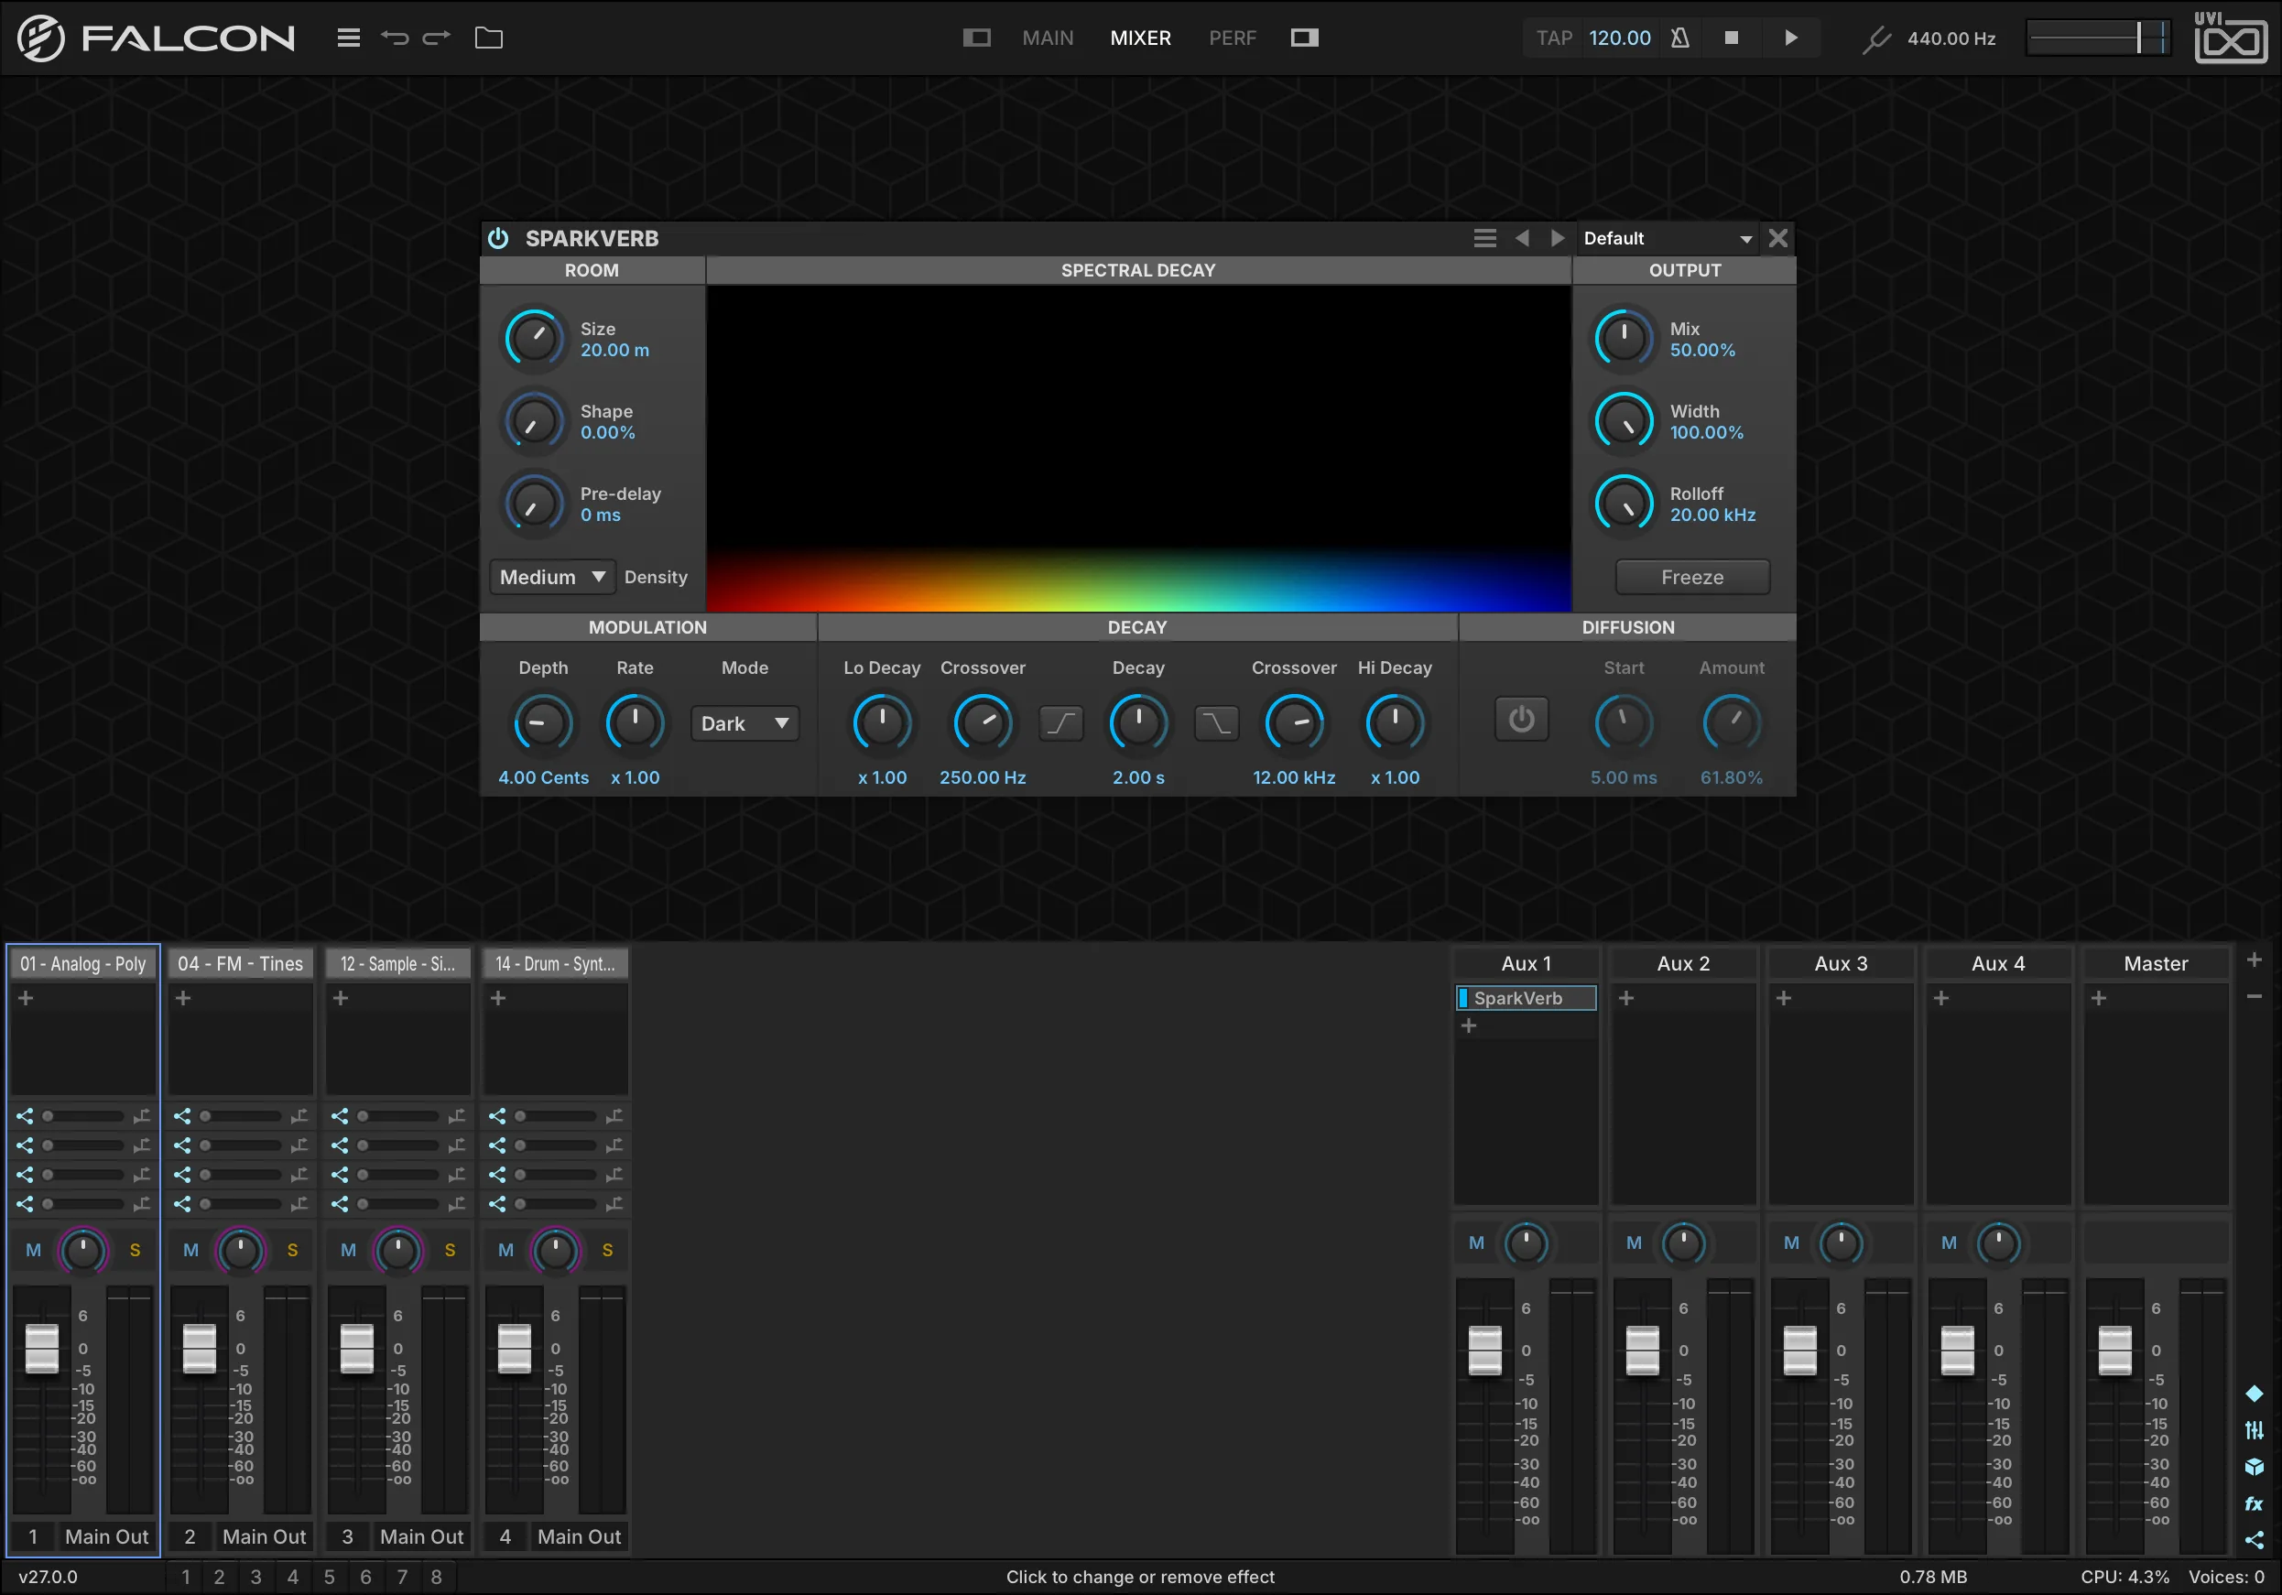Open the Default preset dropdown
Screen dimensions: 2282x1595
pos(1668,238)
